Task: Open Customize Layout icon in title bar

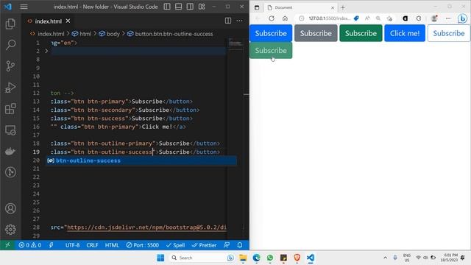Action: coord(202,7)
